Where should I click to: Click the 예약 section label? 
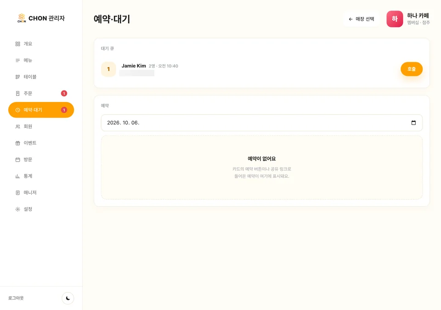105,106
